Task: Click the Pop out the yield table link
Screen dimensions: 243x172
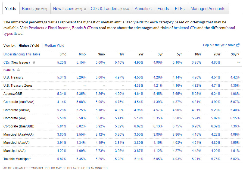Action: point(219,45)
